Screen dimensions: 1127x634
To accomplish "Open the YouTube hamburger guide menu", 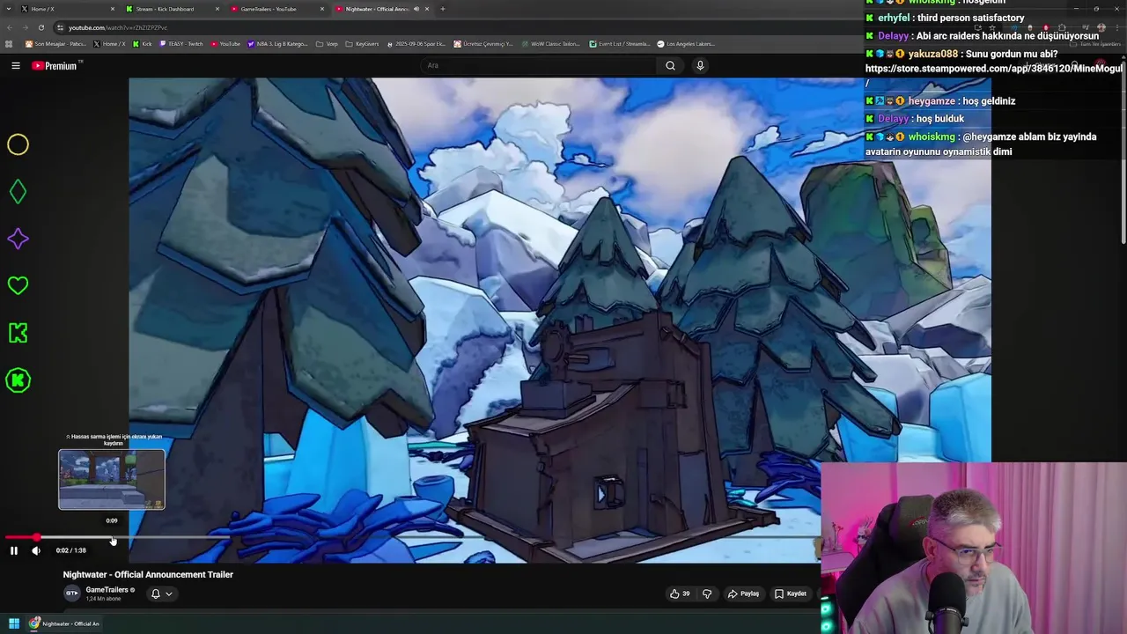I will [x=16, y=65].
